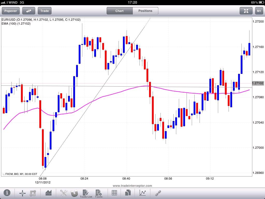Viewport: 265px width, 199px height.
Task: Click the 12/11/2012 date label
Action: (x=43, y=182)
